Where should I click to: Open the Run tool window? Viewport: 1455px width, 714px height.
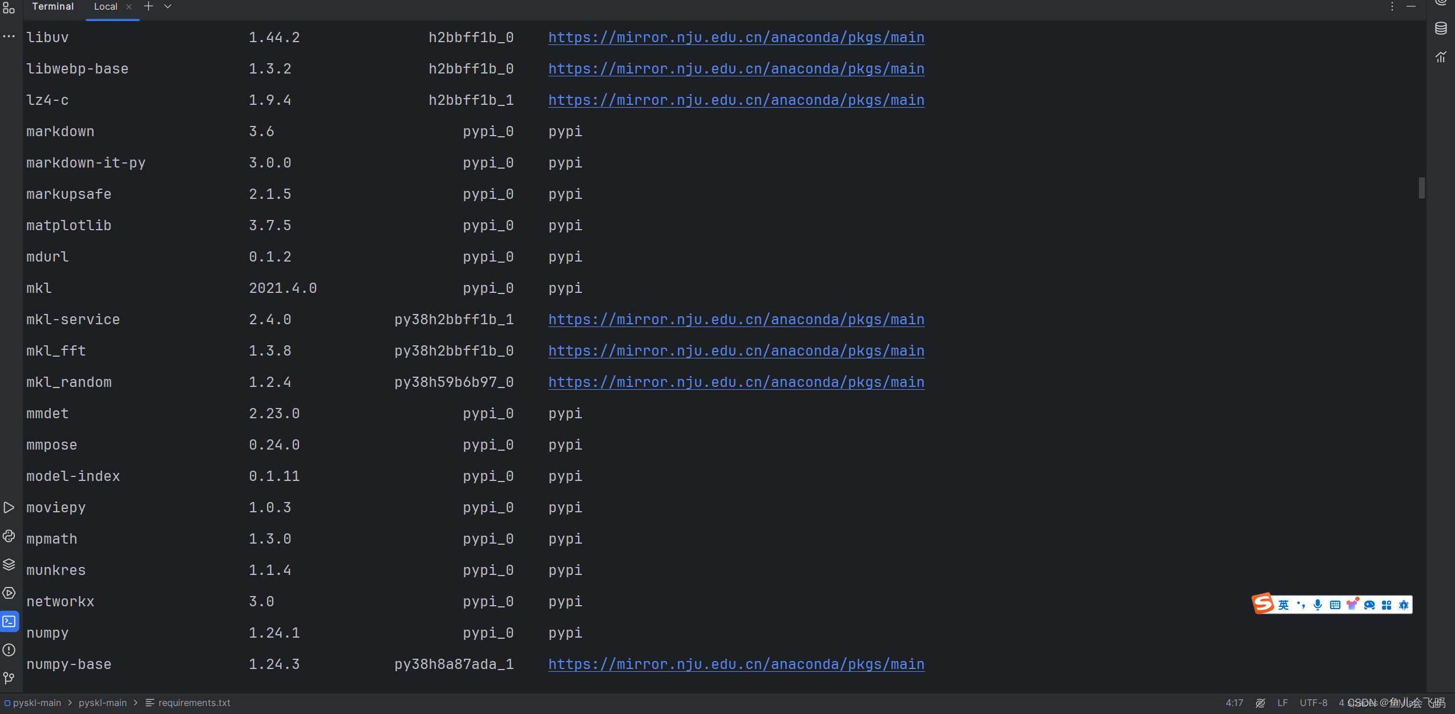[x=9, y=507]
